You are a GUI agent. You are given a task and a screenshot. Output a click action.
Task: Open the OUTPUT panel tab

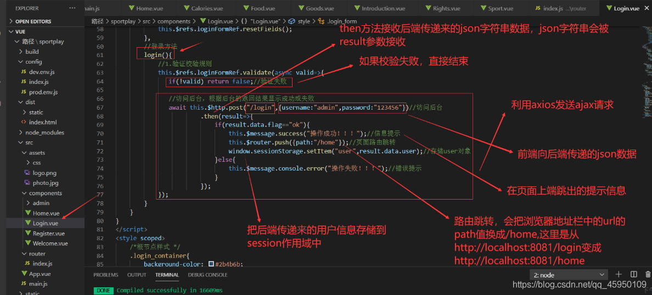click(137, 275)
